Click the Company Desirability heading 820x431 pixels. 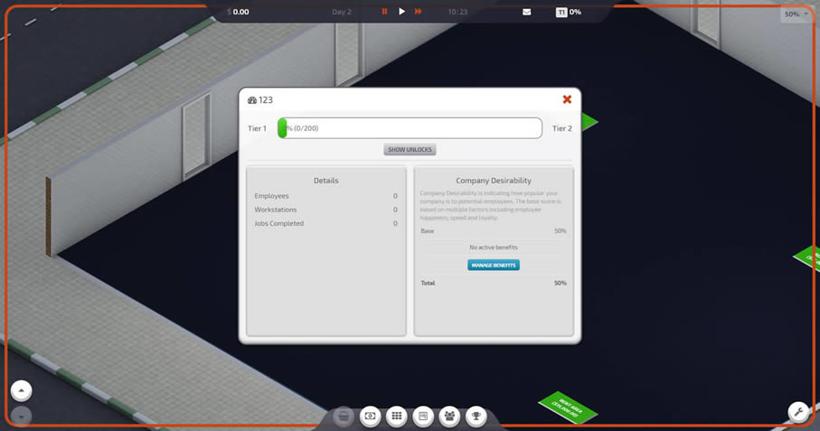[493, 180]
